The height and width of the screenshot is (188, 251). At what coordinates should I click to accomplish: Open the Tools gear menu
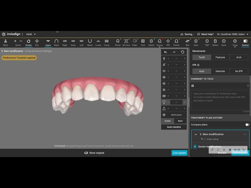point(235,43)
